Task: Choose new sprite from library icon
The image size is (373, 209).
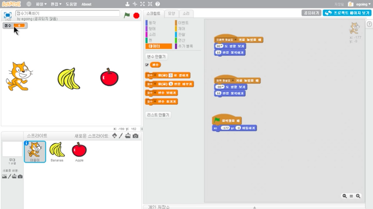Action: coord(115,136)
